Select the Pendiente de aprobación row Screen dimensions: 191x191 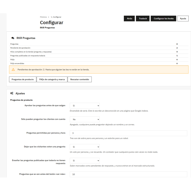[x=99, y=48]
